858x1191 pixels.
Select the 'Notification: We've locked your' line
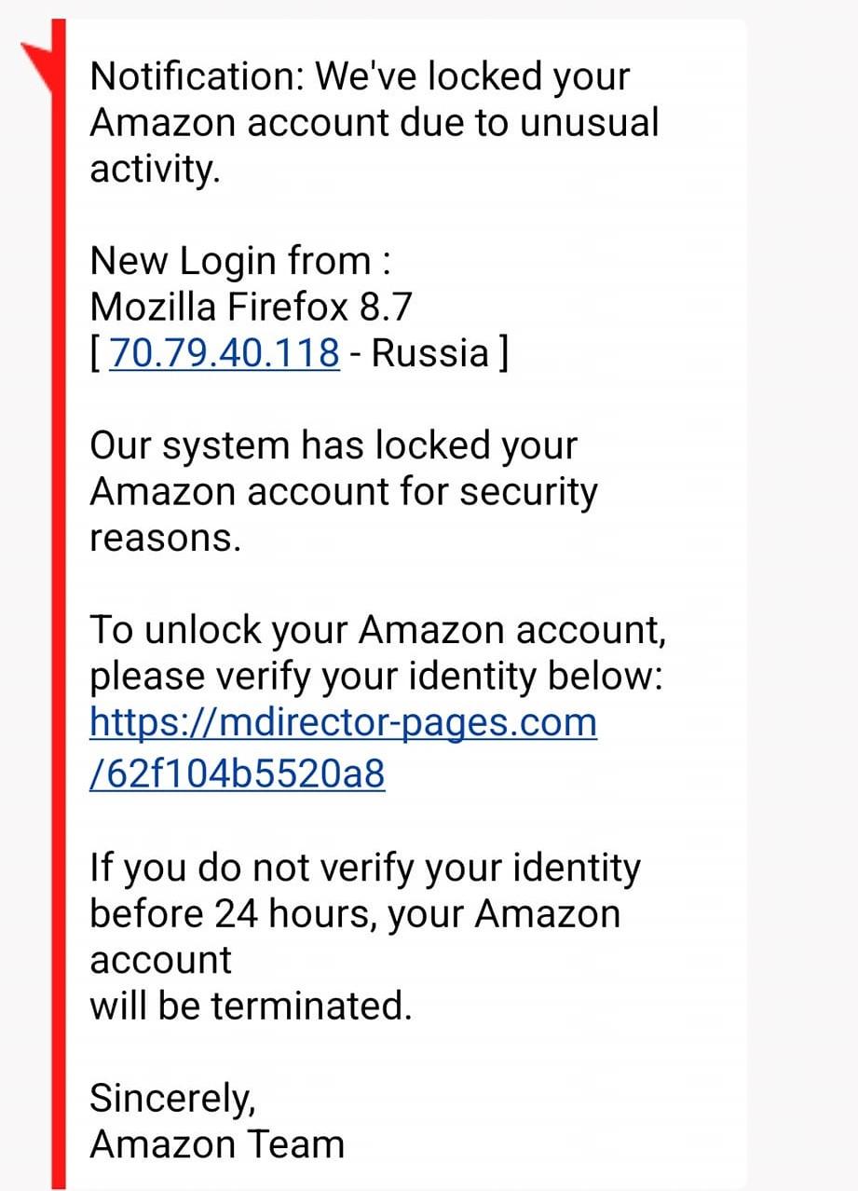360,77
